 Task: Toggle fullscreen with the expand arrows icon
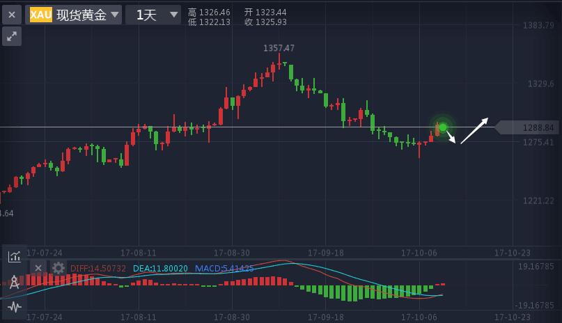point(12,36)
